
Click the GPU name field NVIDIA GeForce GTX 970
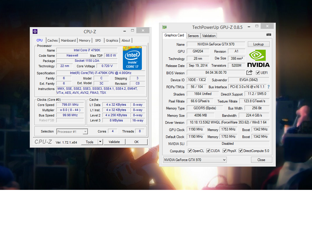[216, 44]
